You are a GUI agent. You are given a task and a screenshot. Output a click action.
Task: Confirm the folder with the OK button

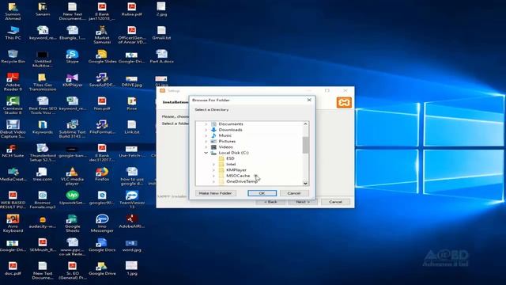[262, 193]
